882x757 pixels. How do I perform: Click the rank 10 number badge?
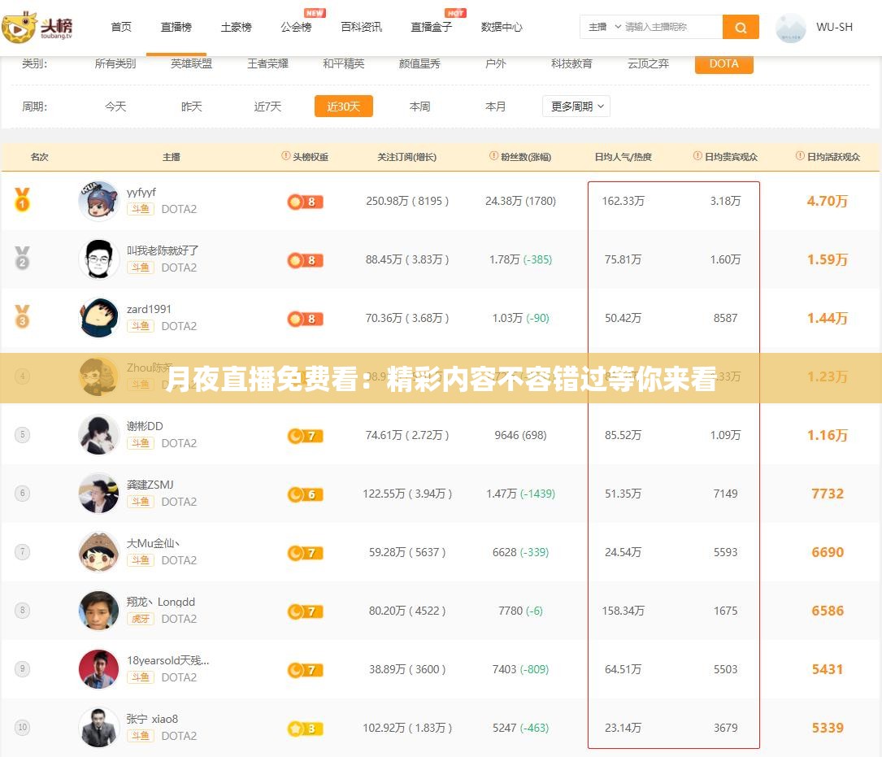point(22,727)
